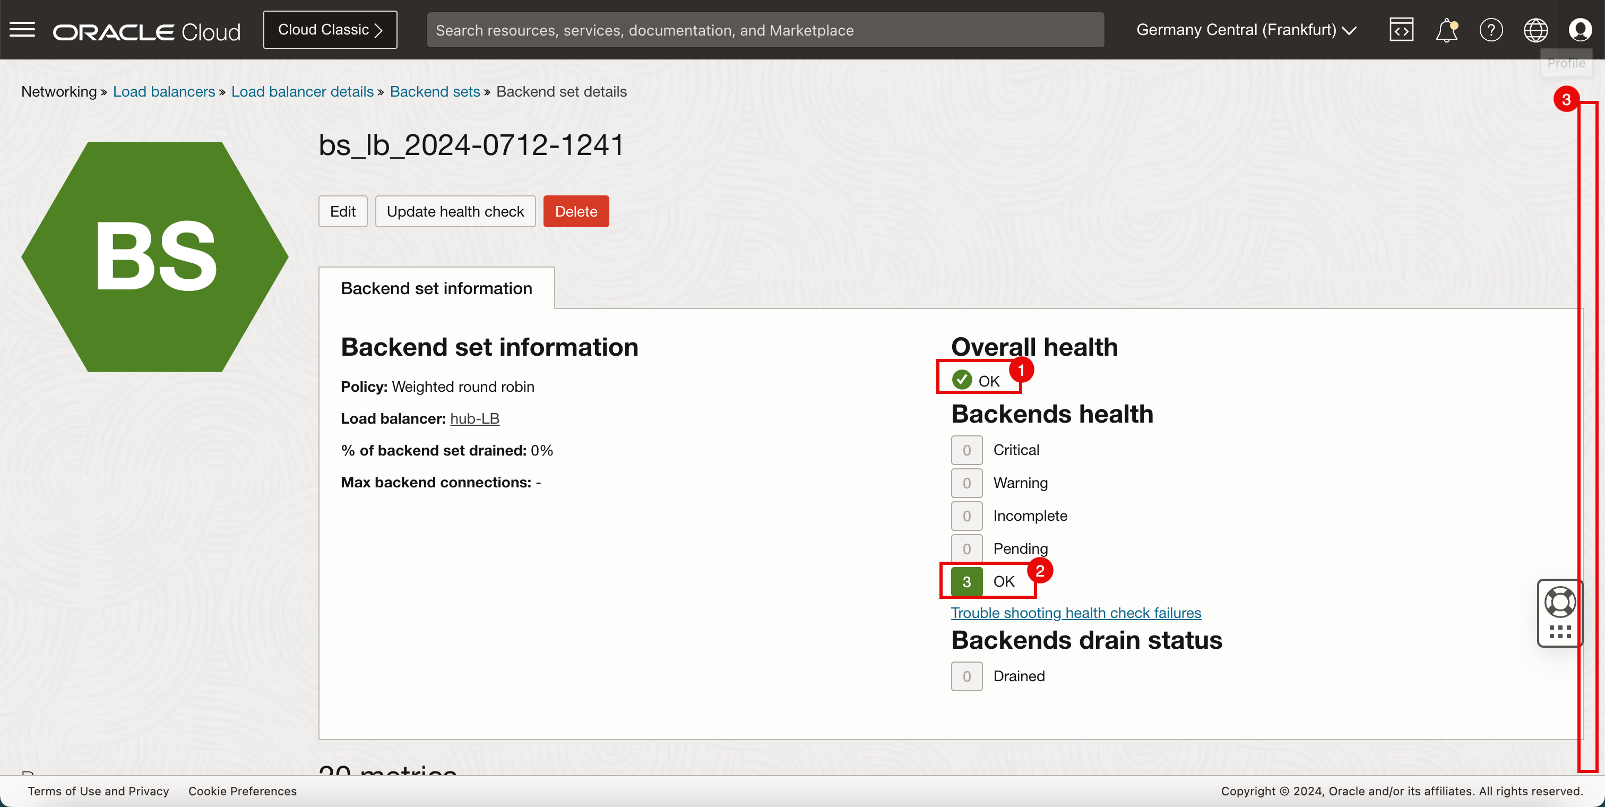Open Cloud Shell developer tools icon
Screen dimensions: 1605x807
[1401, 30]
